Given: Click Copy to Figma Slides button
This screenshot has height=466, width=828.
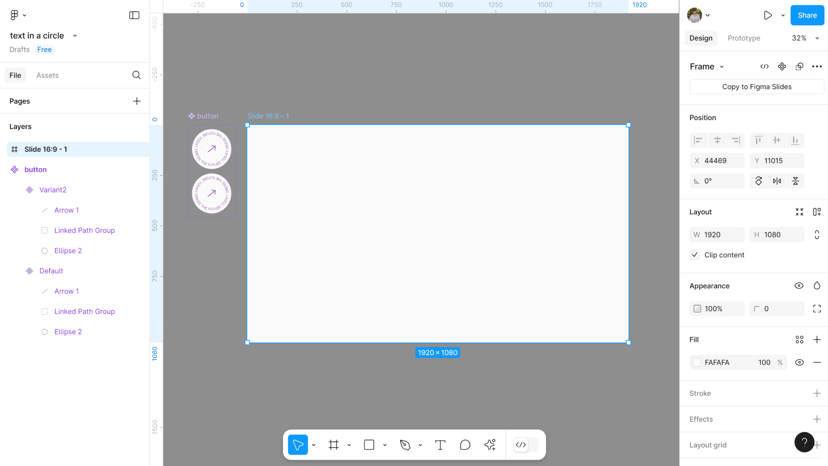Looking at the screenshot, I should click(757, 87).
